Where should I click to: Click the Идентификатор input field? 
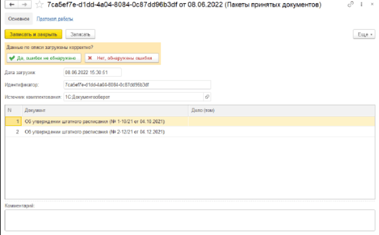click(x=136, y=85)
